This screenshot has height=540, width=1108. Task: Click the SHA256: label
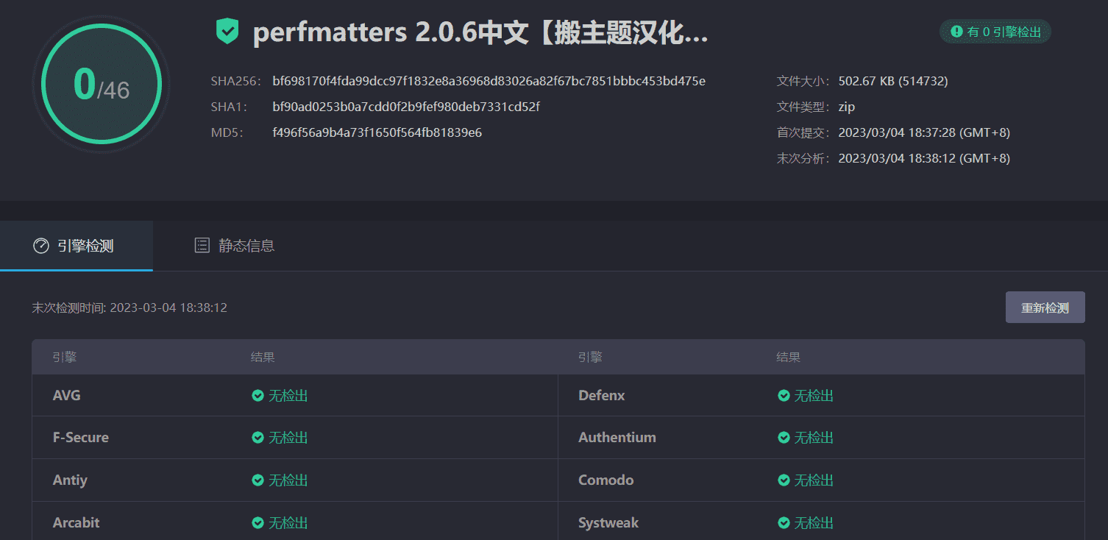(x=236, y=81)
